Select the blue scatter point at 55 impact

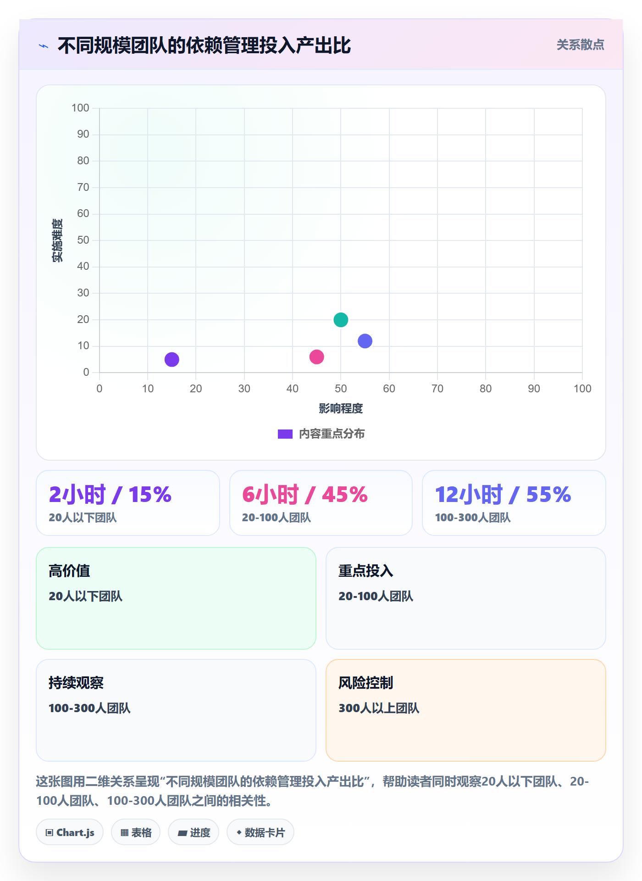point(365,341)
